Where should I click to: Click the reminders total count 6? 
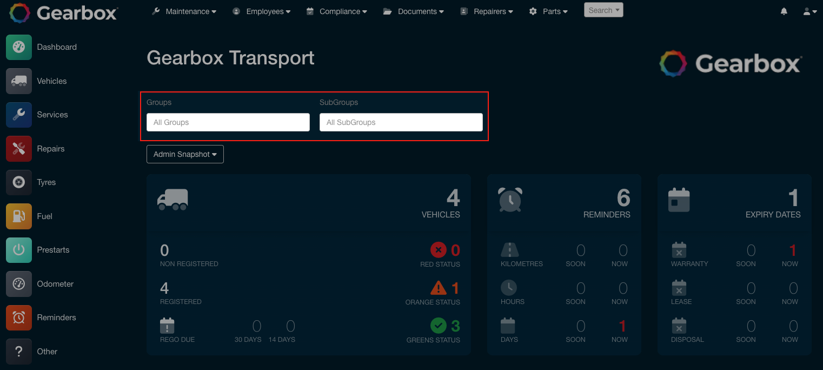(x=623, y=198)
